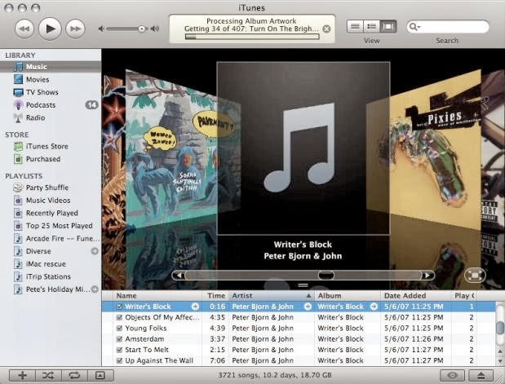Uncheck Objects Of My Affection checkbox
Screen dimensions: 505x384
coord(119,317)
